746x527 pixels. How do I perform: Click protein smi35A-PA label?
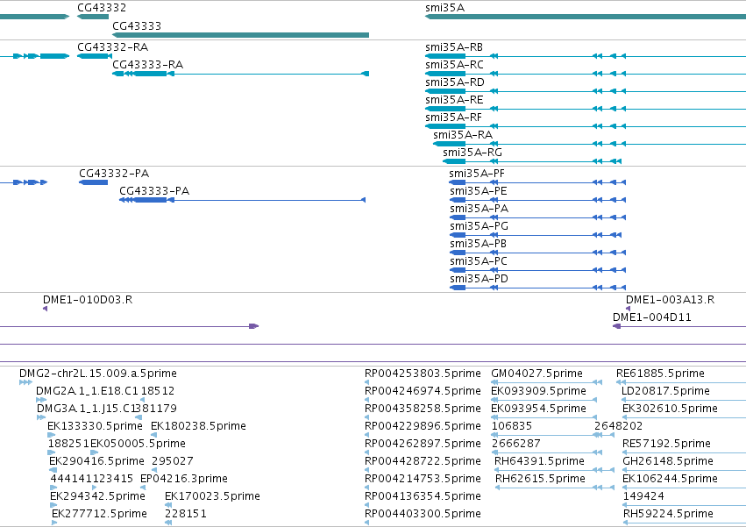tap(480, 209)
